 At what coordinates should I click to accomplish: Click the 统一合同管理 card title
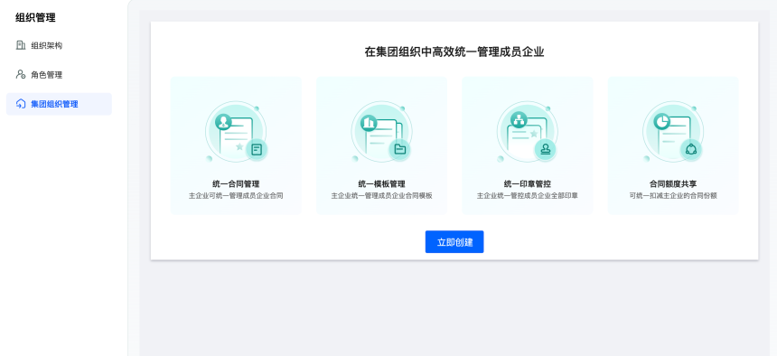tap(236, 184)
